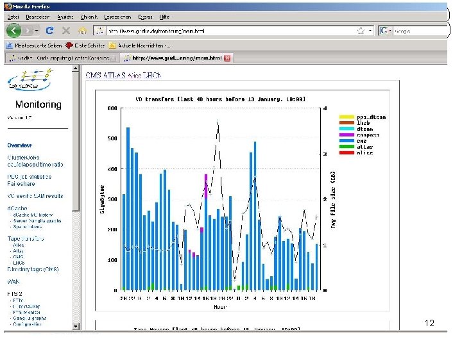This screenshot has width=462, height=346.
Task: Click the pps_dteam yellow legend swatch
Action: (346, 117)
